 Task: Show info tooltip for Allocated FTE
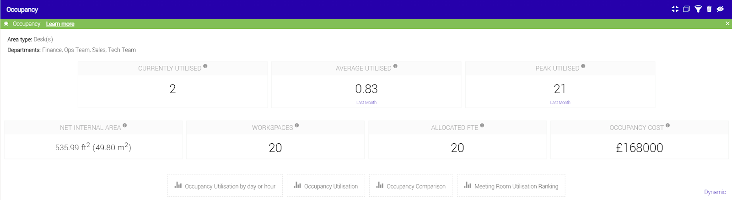point(482,126)
